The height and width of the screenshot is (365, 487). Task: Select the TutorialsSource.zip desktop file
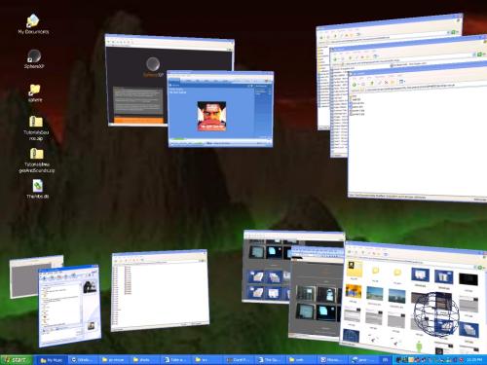[x=36, y=128]
